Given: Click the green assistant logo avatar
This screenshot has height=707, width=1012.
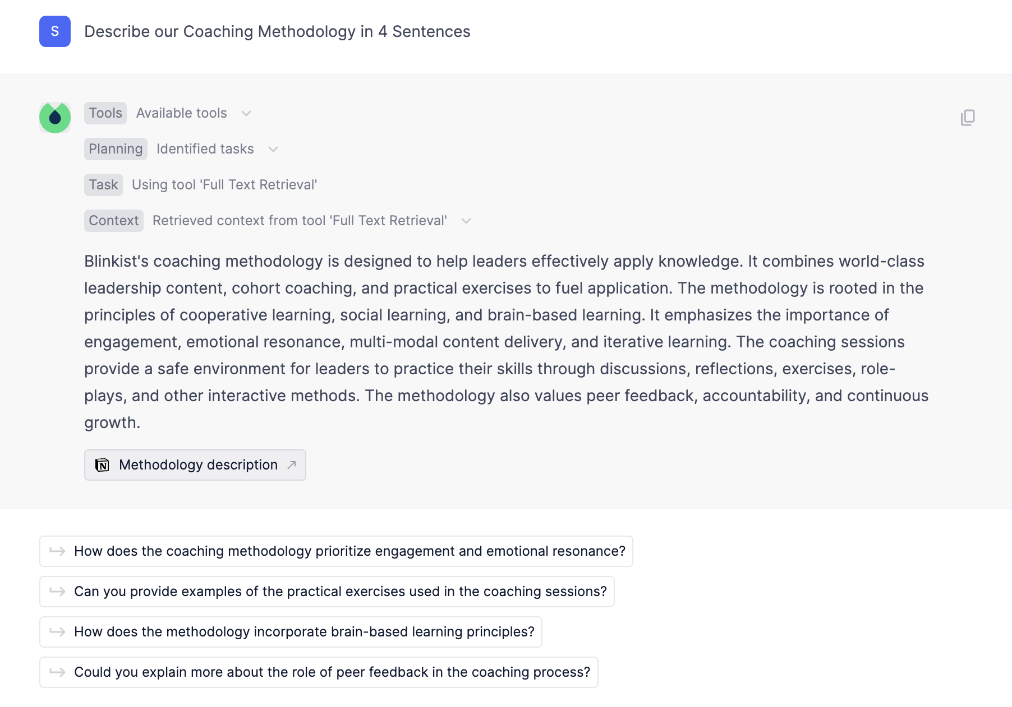Looking at the screenshot, I should (55, 118).
